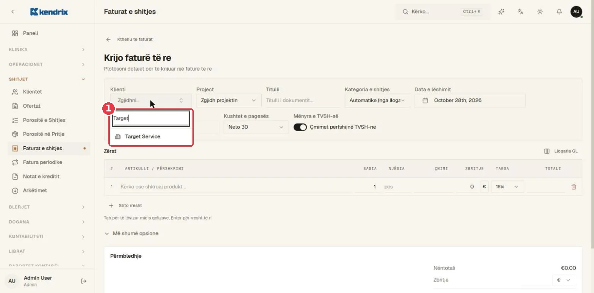Screen dimensions: 594x293
Task: Click the client search field containing Target
Action: coord(151,118)
